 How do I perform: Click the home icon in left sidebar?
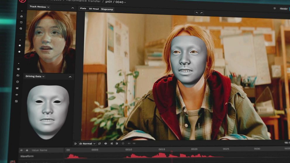(x=21, y=16)
